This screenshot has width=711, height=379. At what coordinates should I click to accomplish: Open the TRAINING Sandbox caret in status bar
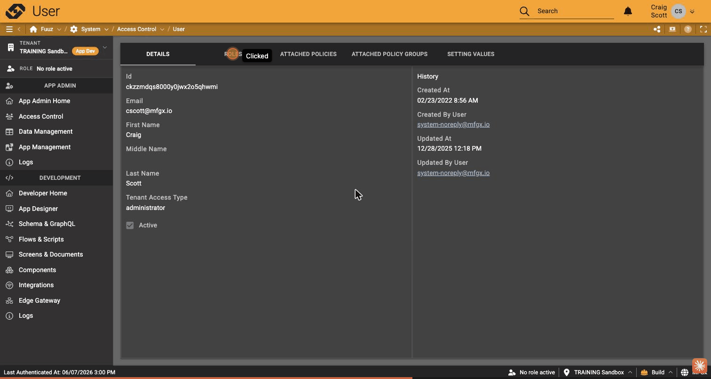(x=630, y=372)
